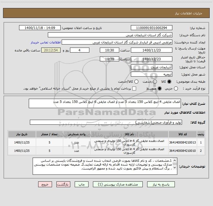Click the public announcement date field 1400/11/18 - 14:09

[x=40, y=28]
